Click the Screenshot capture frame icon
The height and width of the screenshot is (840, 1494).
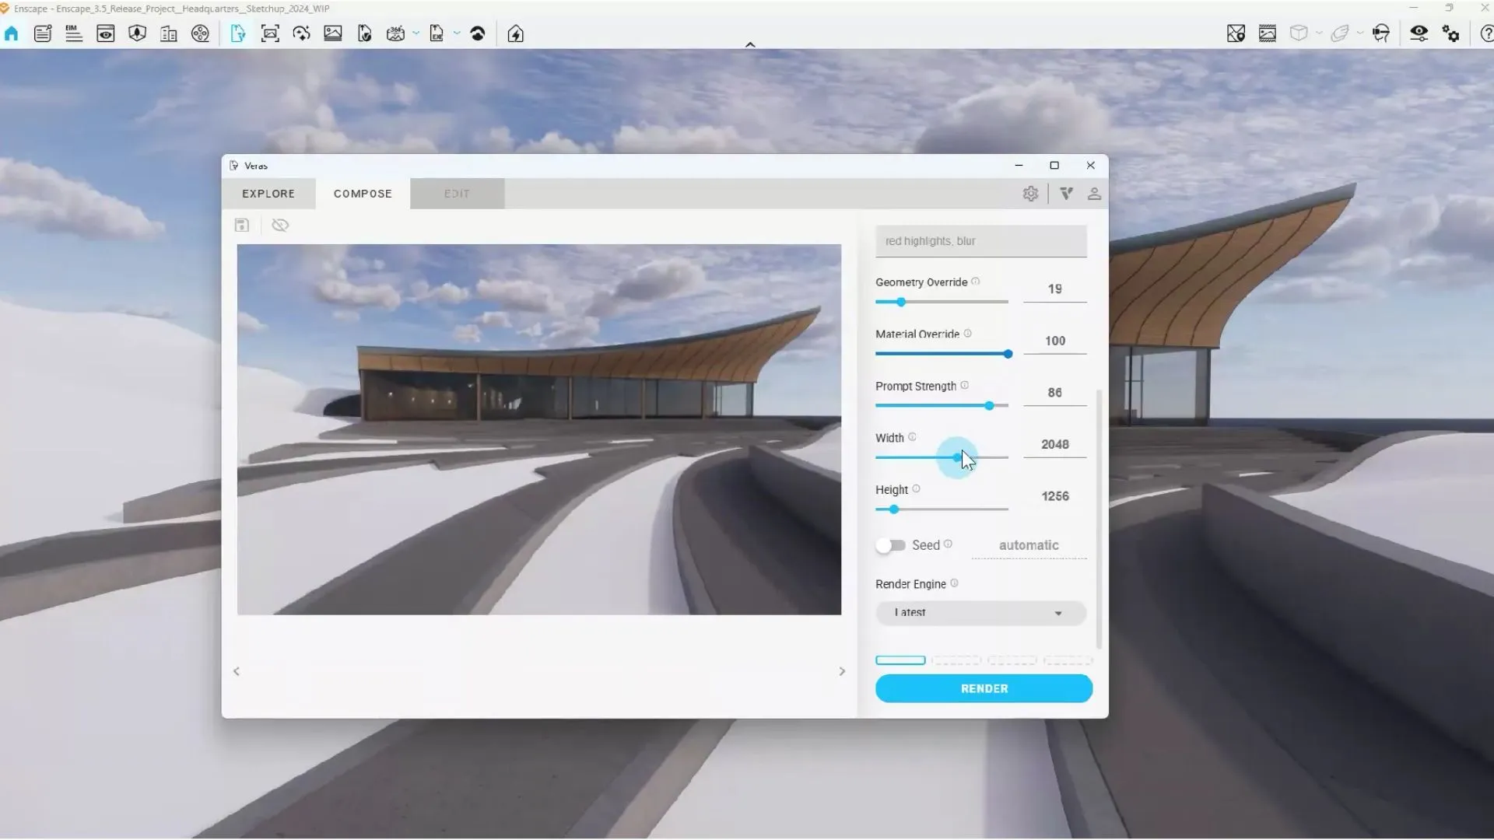(x=270, y=33)
